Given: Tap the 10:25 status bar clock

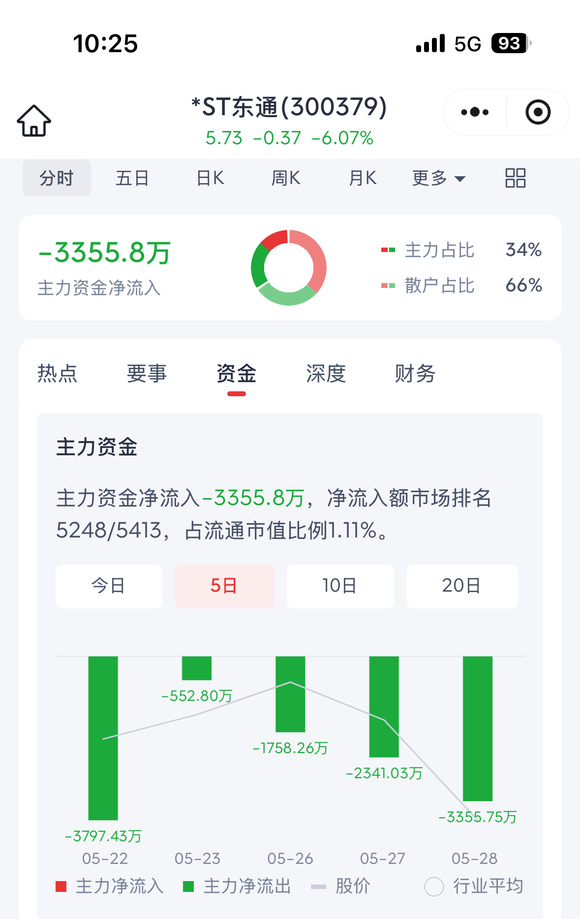Looking at the screenshot, I should pos(105,43).
